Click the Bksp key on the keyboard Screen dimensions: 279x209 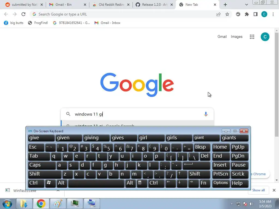(202, 147)
